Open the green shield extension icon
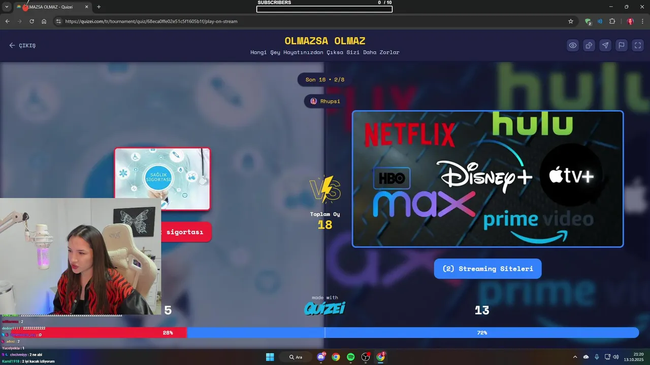 tap(588, 21)
